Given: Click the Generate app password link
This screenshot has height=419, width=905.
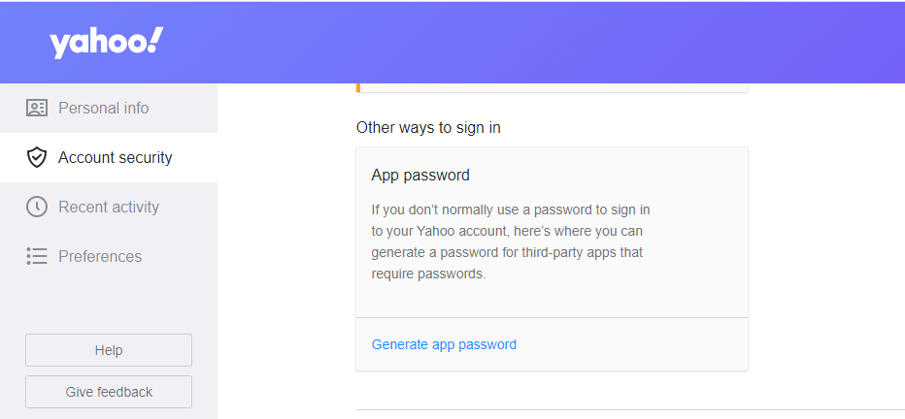Looking at the screenshot, I should pos(444,344).
